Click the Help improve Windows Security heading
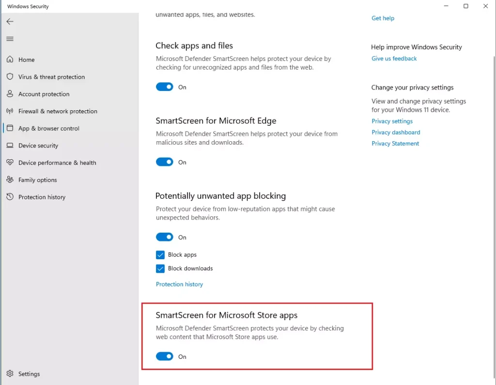 416,47
